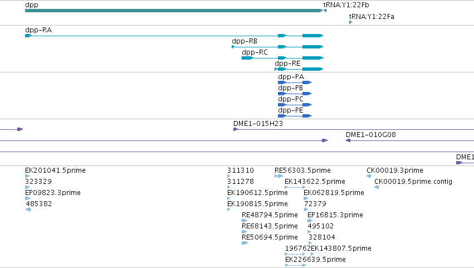Viewport: 474px width, 268px height.
Task: Click the EK226639.5prime EST feature
Action: point(296,265)
